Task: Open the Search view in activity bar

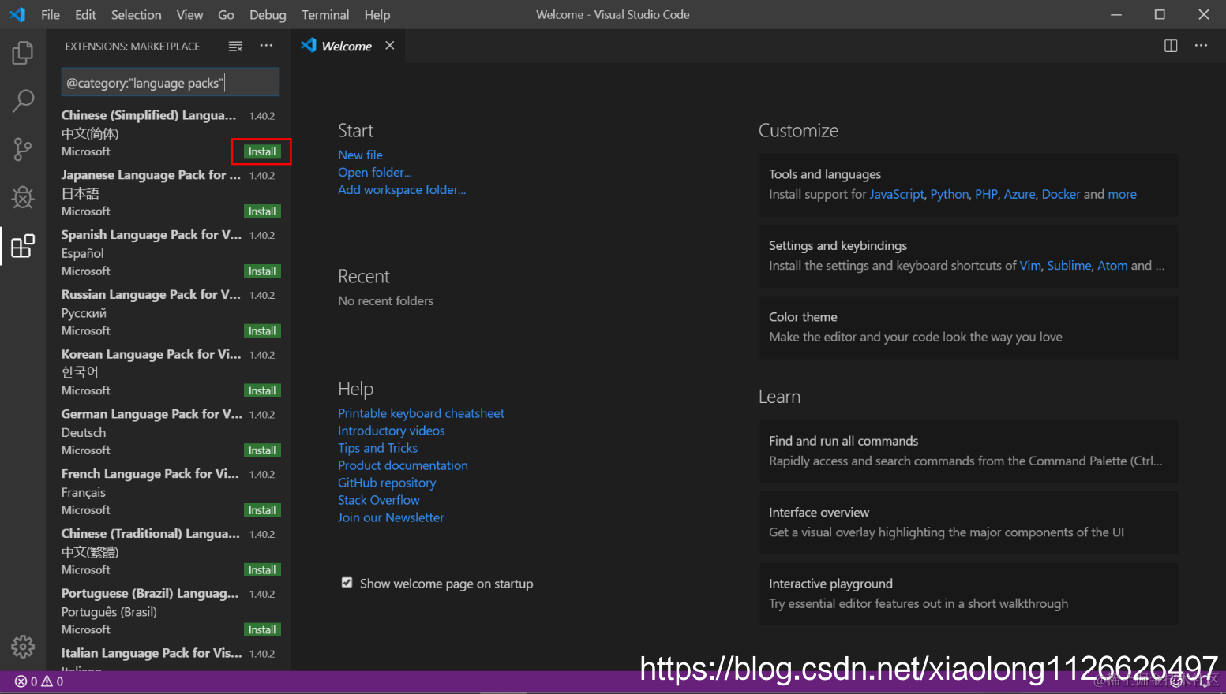Action: pyautogui.click(x=23, y=101)
